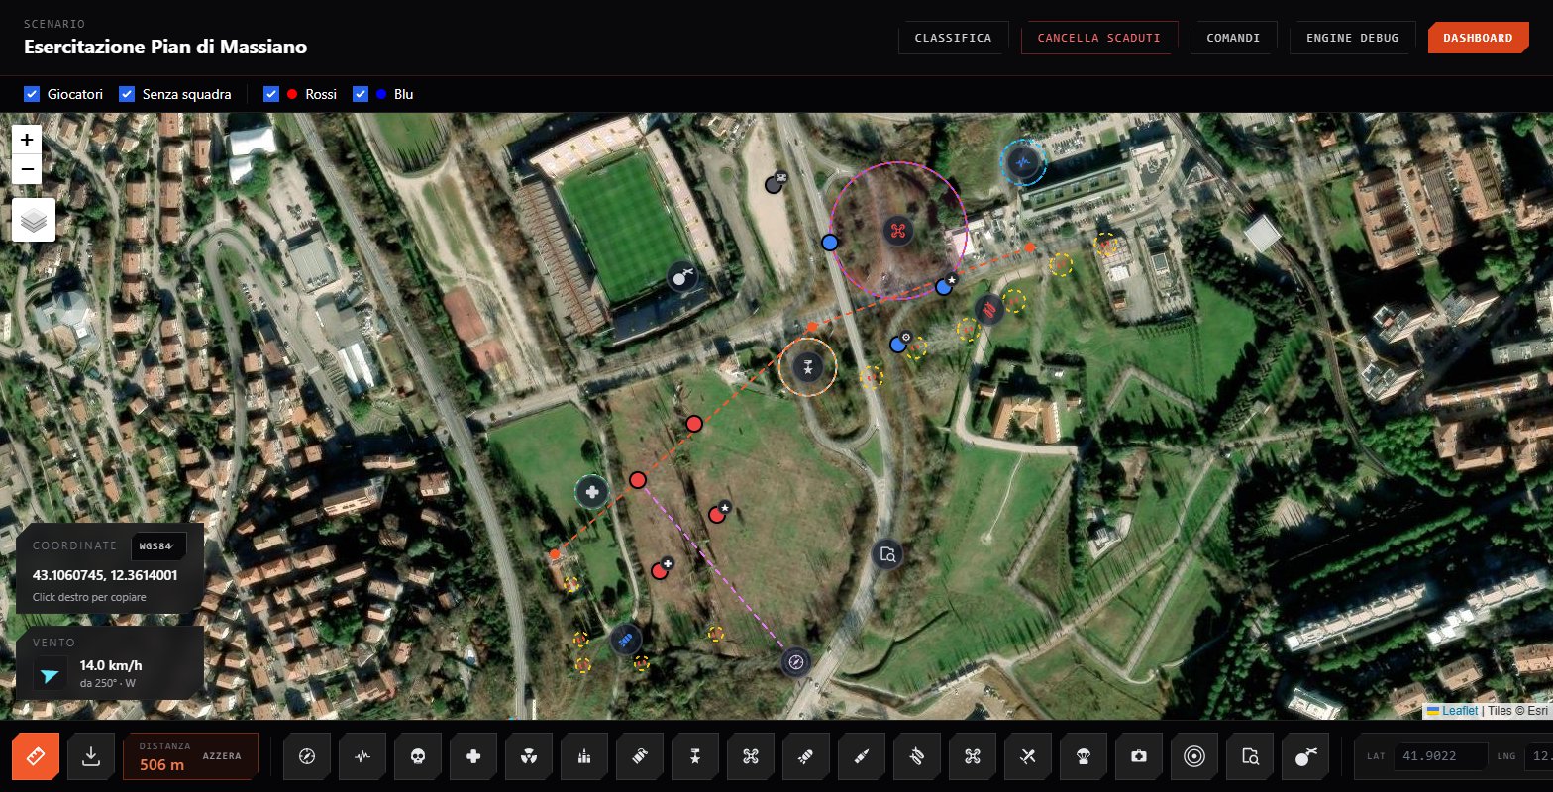This screenshot has height=792, width=1553.
Task: Uncheck the Giocatori checkbox
Action: [32, 94]
